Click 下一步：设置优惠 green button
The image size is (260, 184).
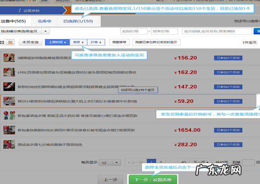(153, 180)
